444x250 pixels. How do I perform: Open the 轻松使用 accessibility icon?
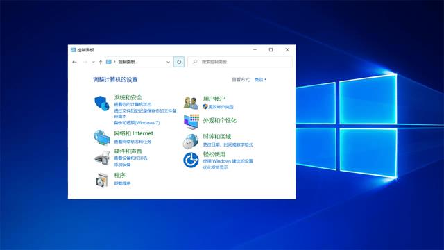191,160
